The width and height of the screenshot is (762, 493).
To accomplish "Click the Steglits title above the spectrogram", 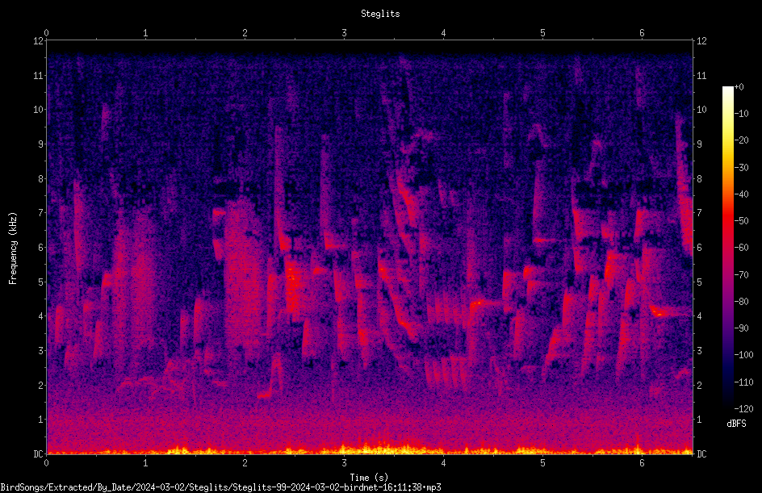I will pos(380,14).
